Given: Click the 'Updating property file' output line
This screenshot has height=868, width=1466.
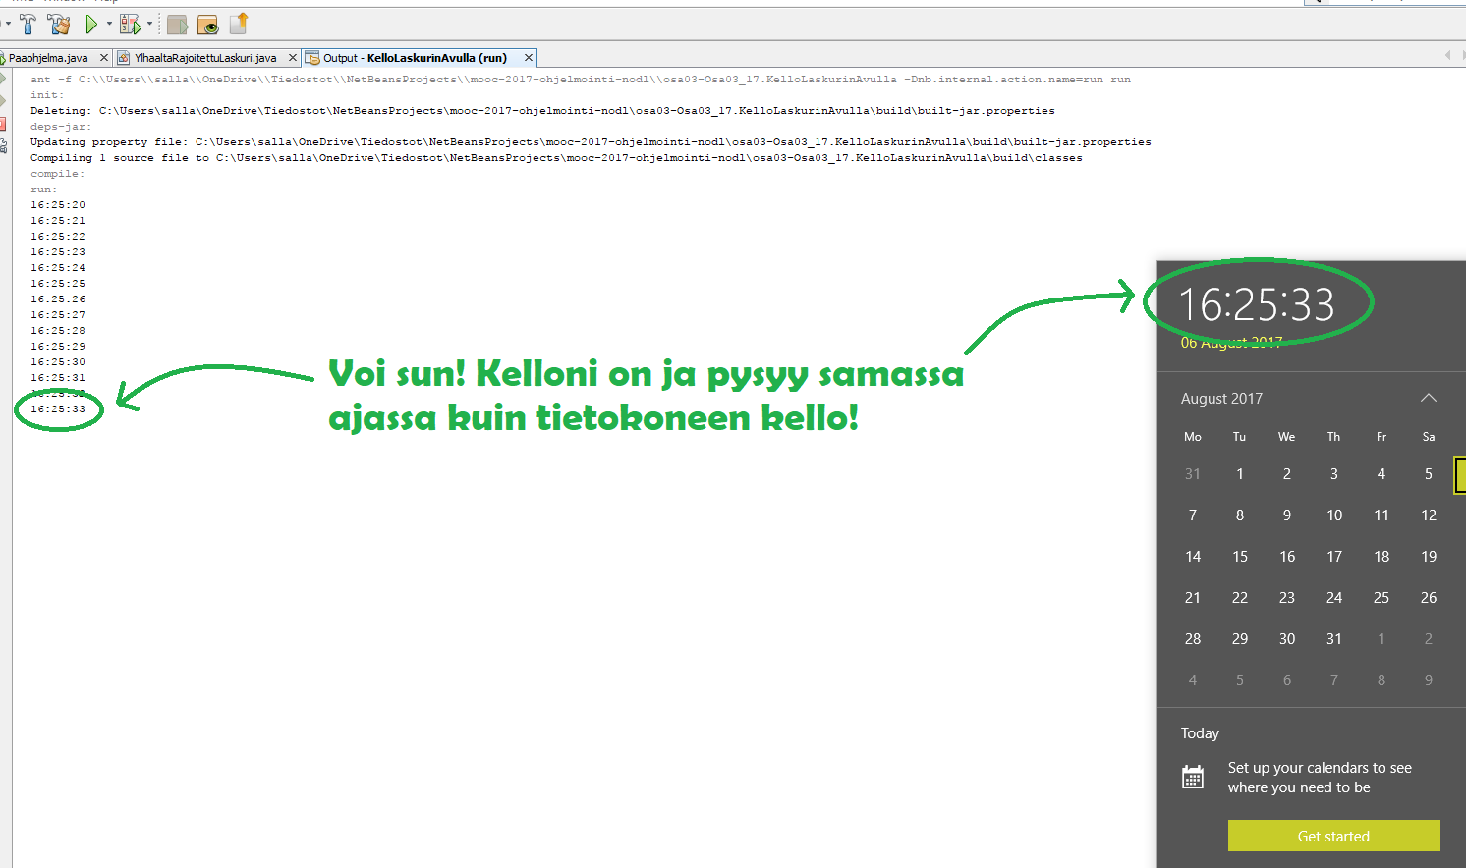Looking at the screenshot, I should click(591, 142).
